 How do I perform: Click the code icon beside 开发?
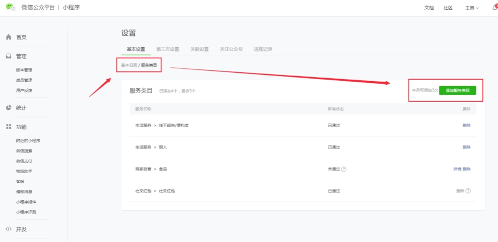8,229
